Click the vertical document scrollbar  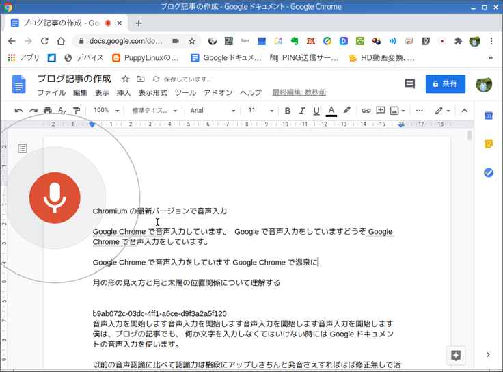[x=470, y=135]
